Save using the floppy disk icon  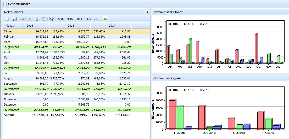(x=15, y=19)
